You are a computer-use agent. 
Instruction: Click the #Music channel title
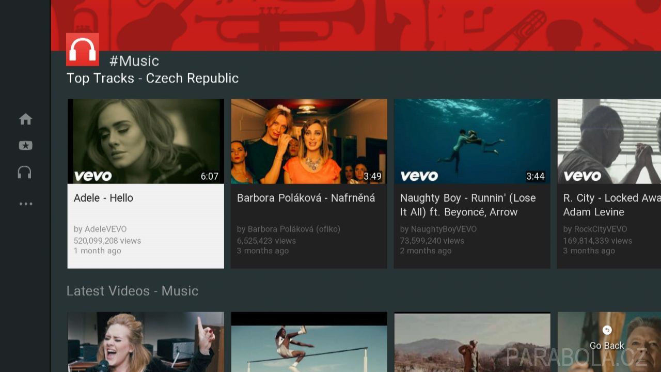click(x=134, y=61)
